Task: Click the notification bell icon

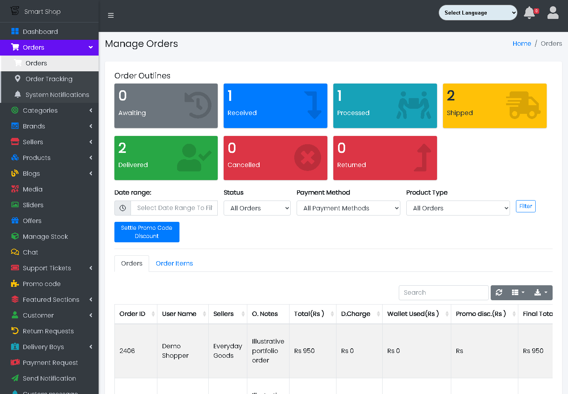Action: (x=529, y=13)
